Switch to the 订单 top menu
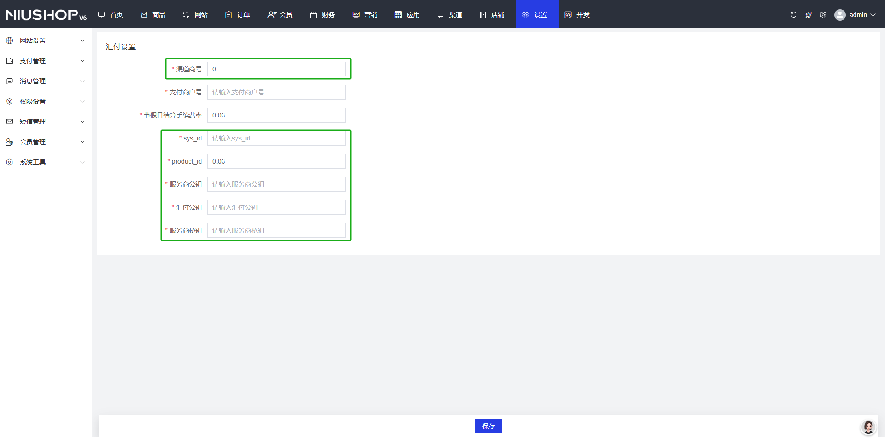The height and width of the screenshot is (439, 885). click(238, 15)
